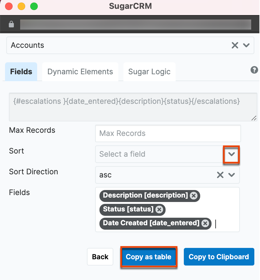Clear the Accounts module selection
Image resolution: width=260 pixels, height=280 pixels.
tap(235, 45)
